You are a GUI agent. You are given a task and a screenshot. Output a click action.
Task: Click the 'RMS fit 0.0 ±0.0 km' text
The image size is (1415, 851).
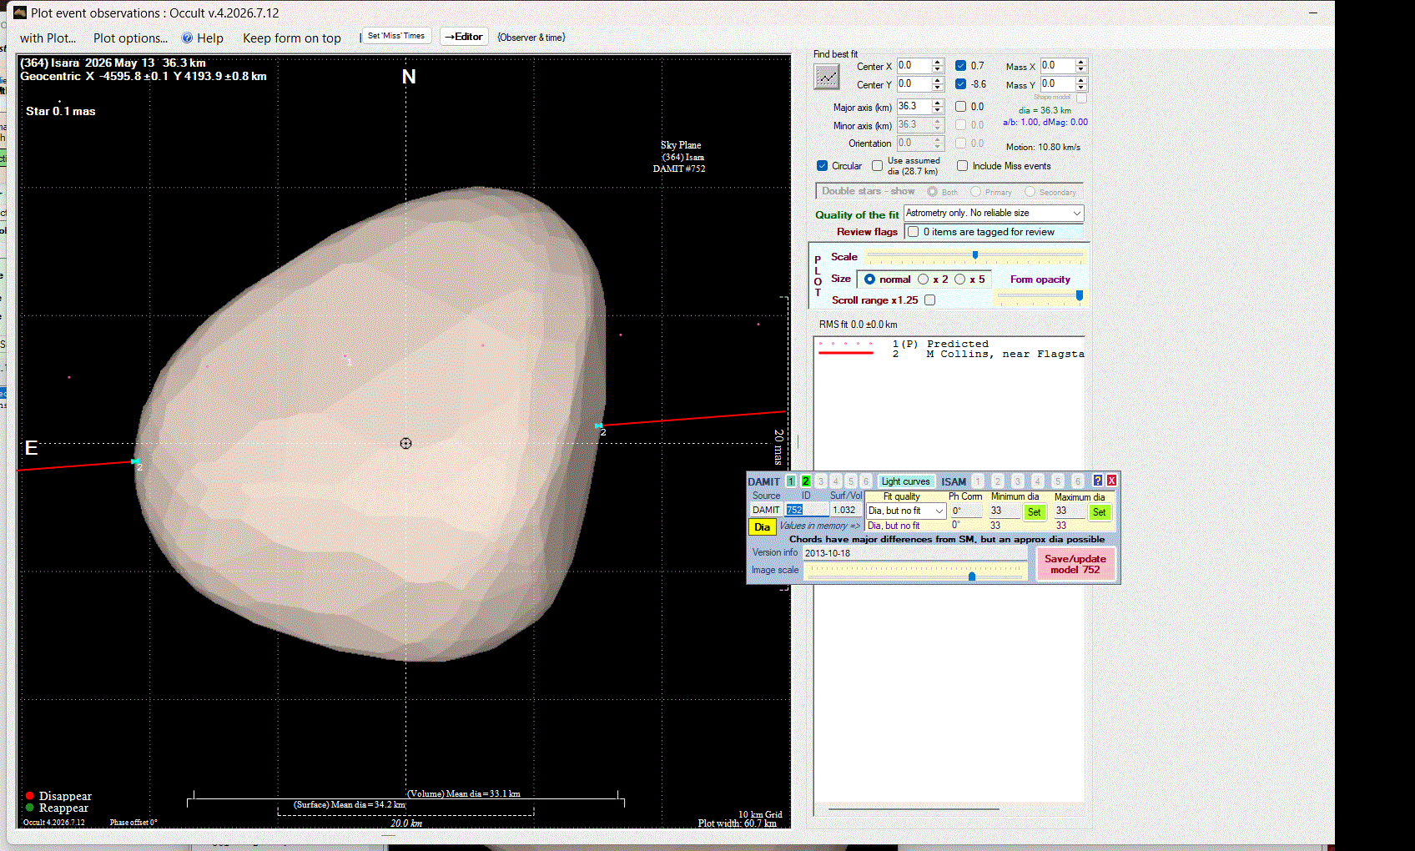click(858, 325)
